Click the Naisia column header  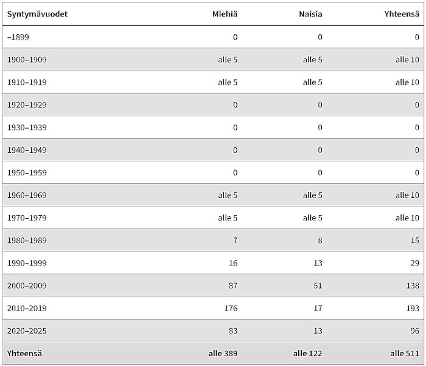(310, 14)
